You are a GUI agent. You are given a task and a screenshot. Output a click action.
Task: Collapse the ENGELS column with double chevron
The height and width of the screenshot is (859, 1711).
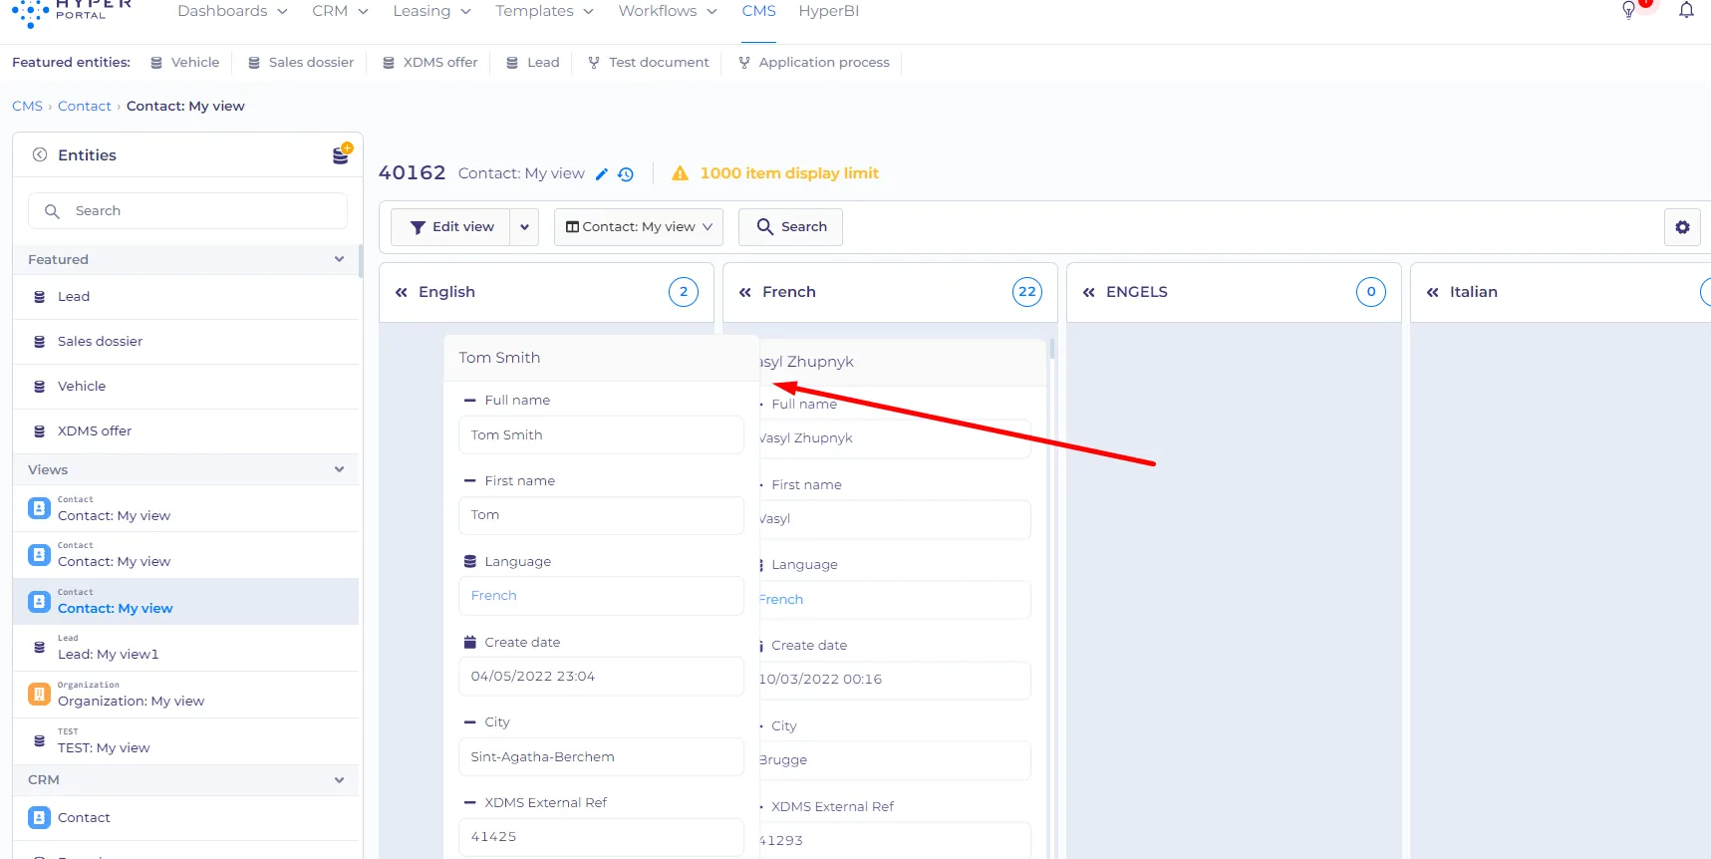(1089, 292)
